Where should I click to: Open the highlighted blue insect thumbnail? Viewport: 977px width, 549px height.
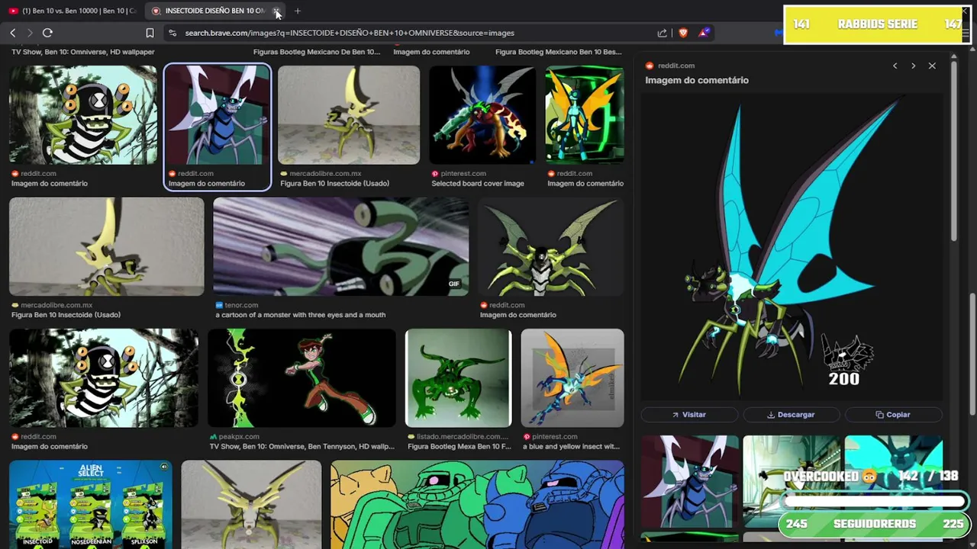pos(218,114)
